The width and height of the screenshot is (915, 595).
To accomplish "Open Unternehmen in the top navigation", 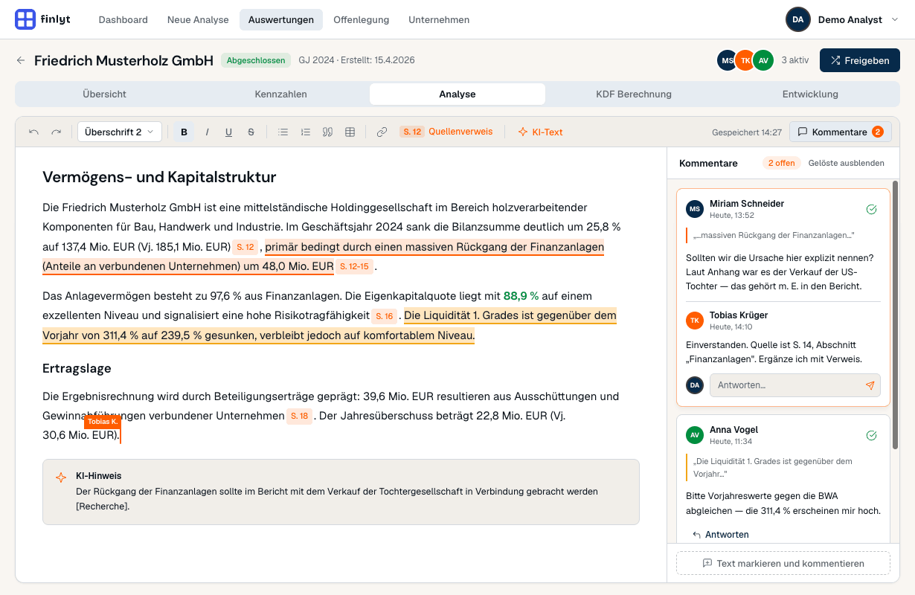I will (x=439, y=19).
